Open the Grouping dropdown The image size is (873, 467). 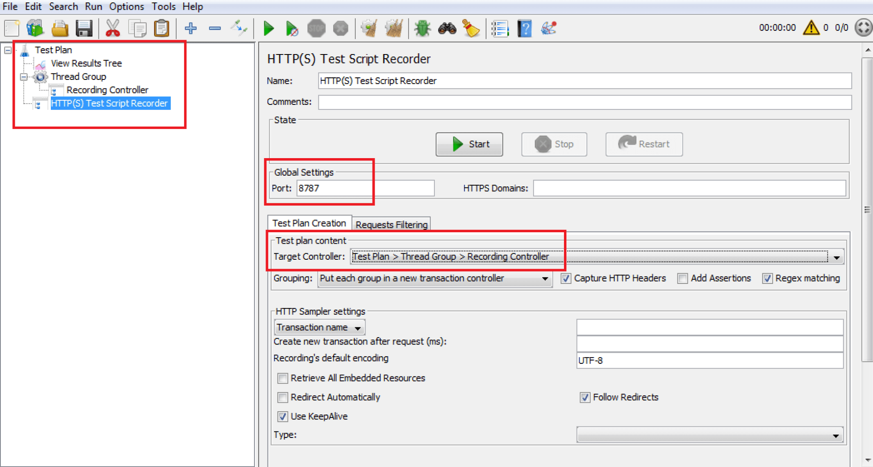(x=435, y=279)
